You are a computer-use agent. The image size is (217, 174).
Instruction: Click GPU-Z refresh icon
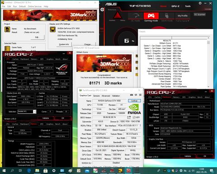136,95
